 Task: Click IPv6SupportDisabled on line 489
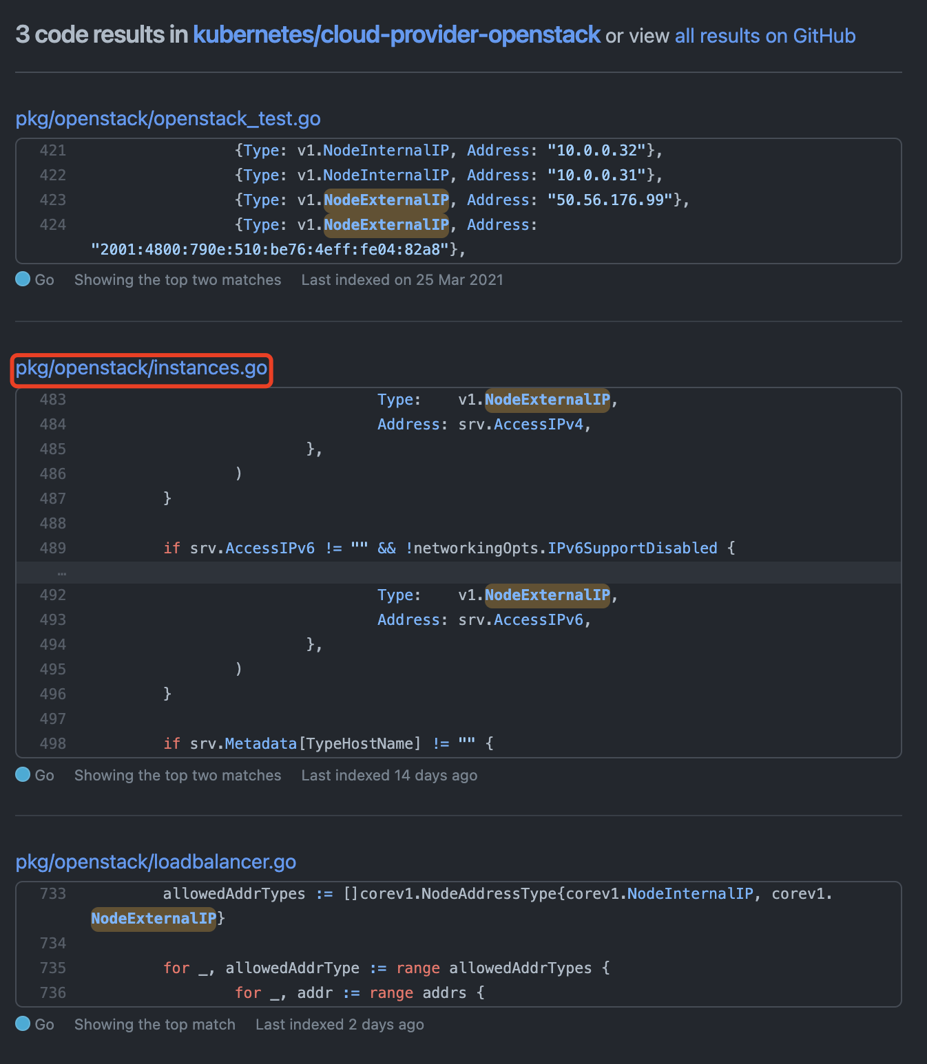point(633,548)
